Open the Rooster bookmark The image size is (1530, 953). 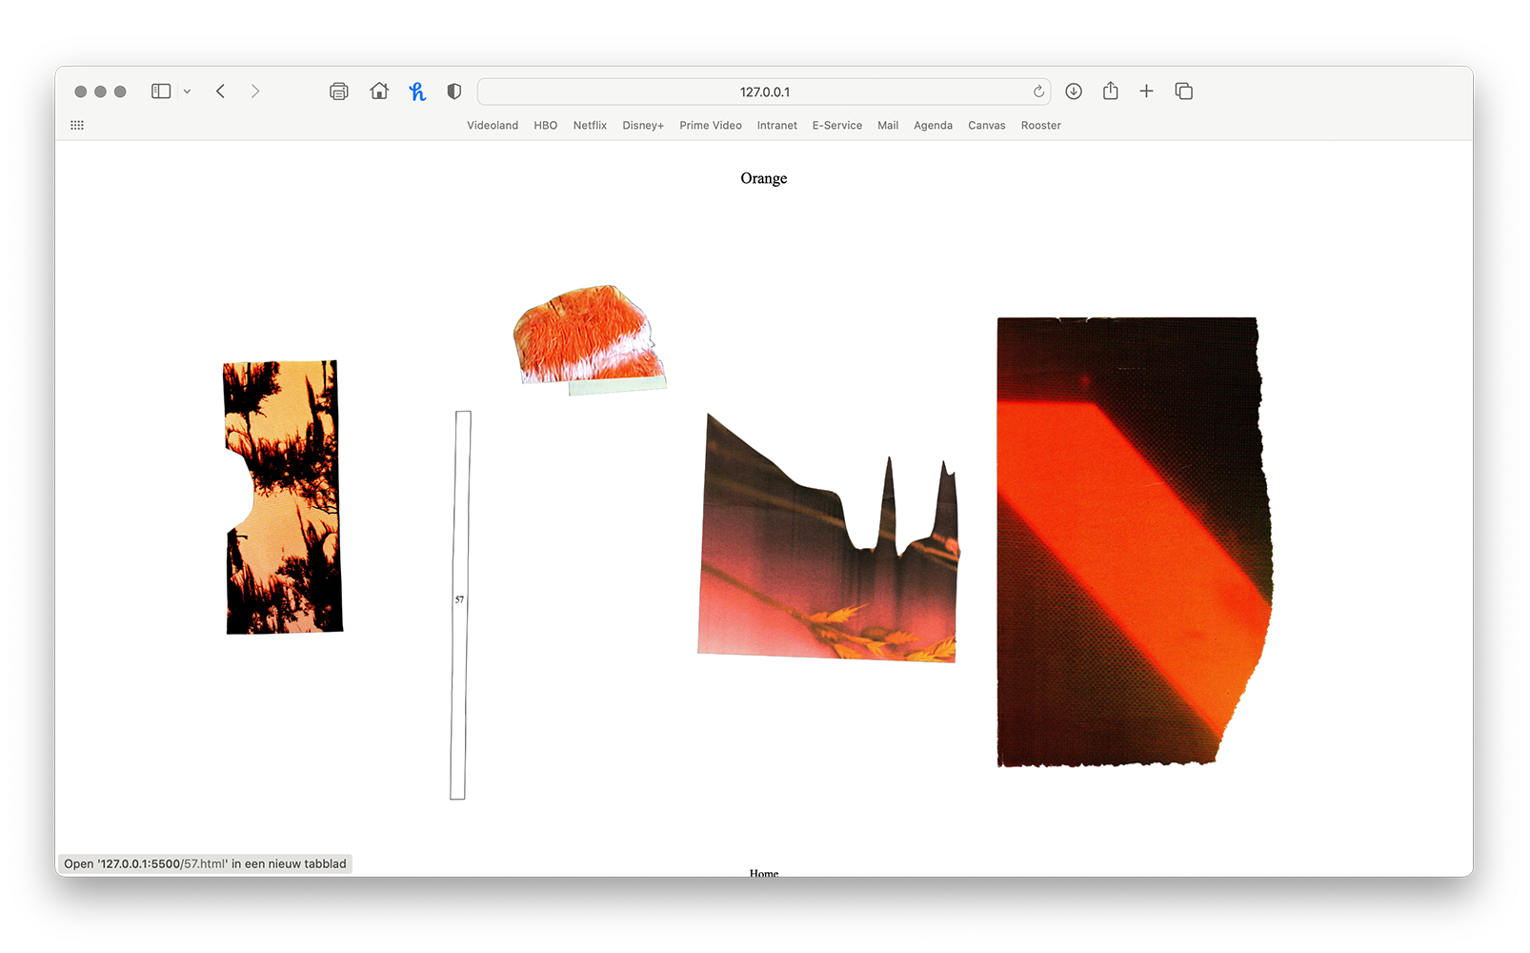(x=1041, y=125)
